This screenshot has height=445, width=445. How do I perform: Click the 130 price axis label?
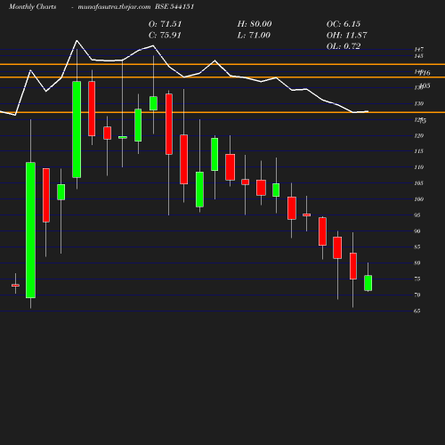click(x=419, y=103)
